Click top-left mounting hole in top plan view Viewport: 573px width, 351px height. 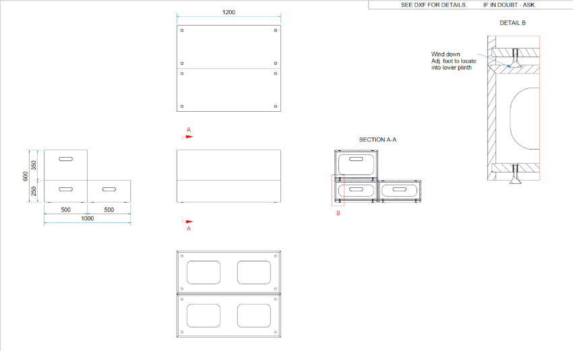[182, 31]
